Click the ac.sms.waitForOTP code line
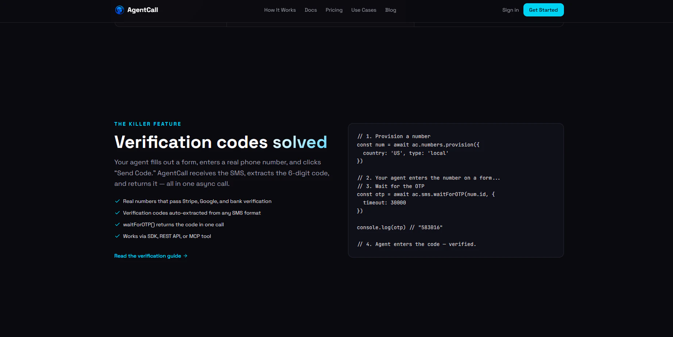 coord(426,194)
